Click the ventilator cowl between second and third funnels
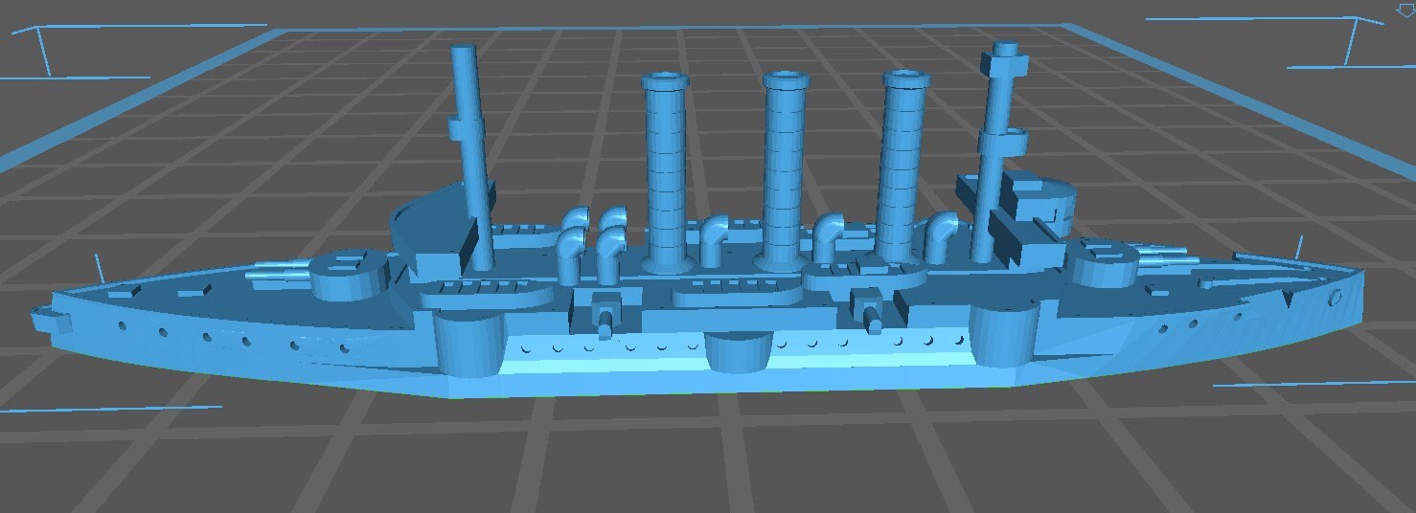Image resolution: width=1416 pixels, height=513 pixels. [832, 239]
